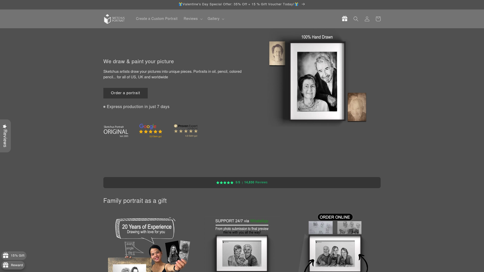Click the Order a portrait button

[x=125, y=93]
